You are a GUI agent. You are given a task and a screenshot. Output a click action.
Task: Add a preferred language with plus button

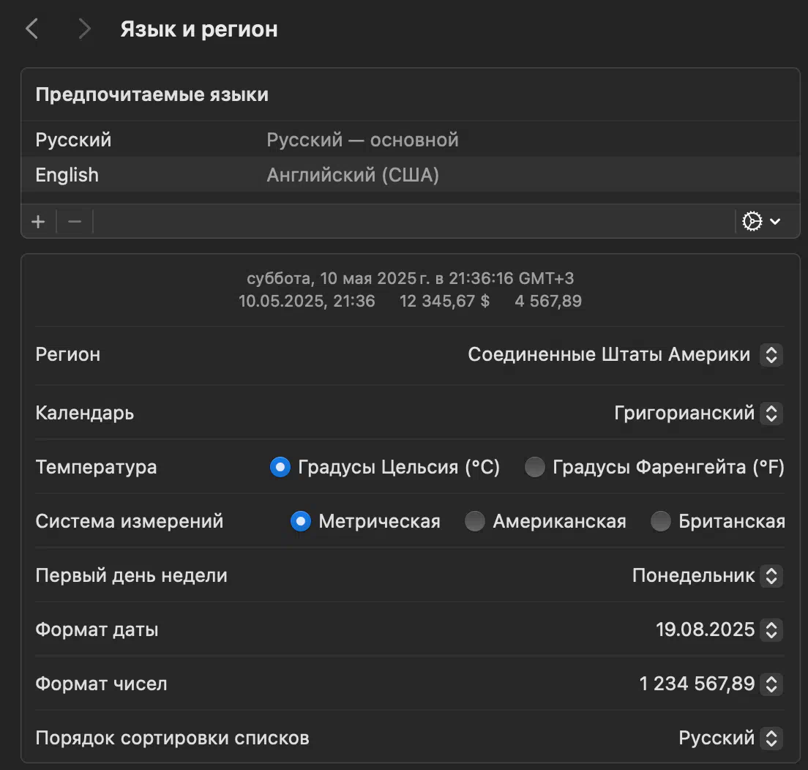pyautogui.click(x=39, y=221)
